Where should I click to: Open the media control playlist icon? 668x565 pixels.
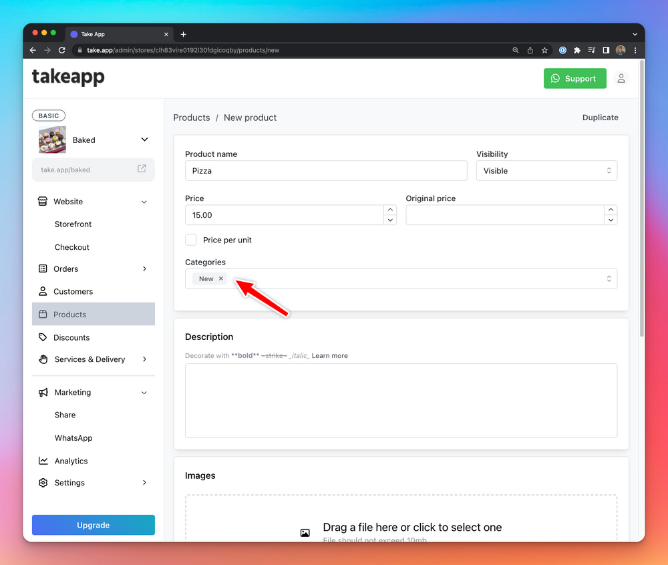pyautogui.click(x=591, y=50)
